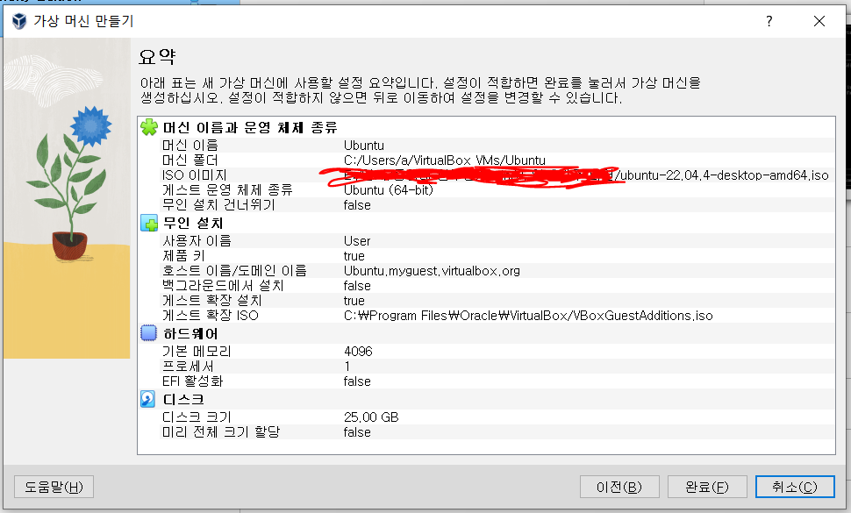This screenshot has height=513, width=851.
Task: Click the 프로세서 row label
Action: (x=188, y=367)
